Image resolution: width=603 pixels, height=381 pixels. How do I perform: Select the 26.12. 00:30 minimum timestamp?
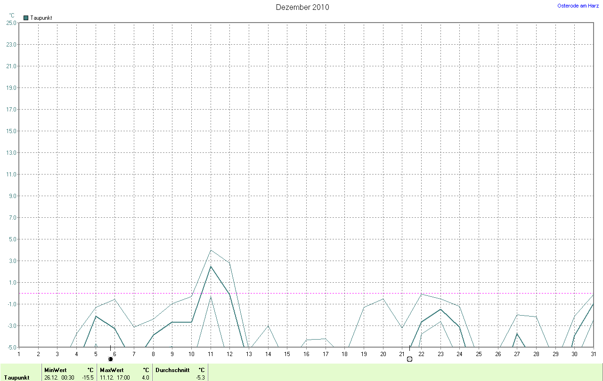[59, 377]
